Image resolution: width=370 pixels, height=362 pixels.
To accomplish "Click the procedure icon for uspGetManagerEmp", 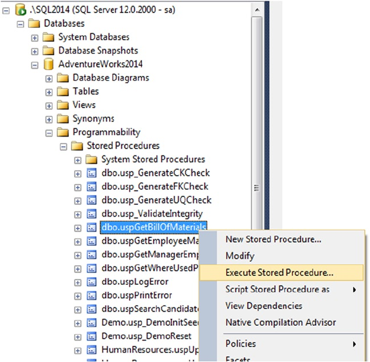I will (x=91, y=255).
